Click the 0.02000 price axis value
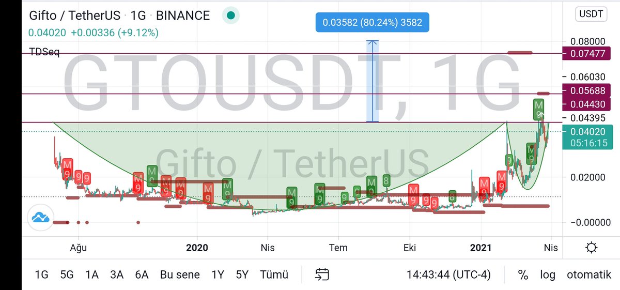620x290 pixels. click(x=588, y=177)
